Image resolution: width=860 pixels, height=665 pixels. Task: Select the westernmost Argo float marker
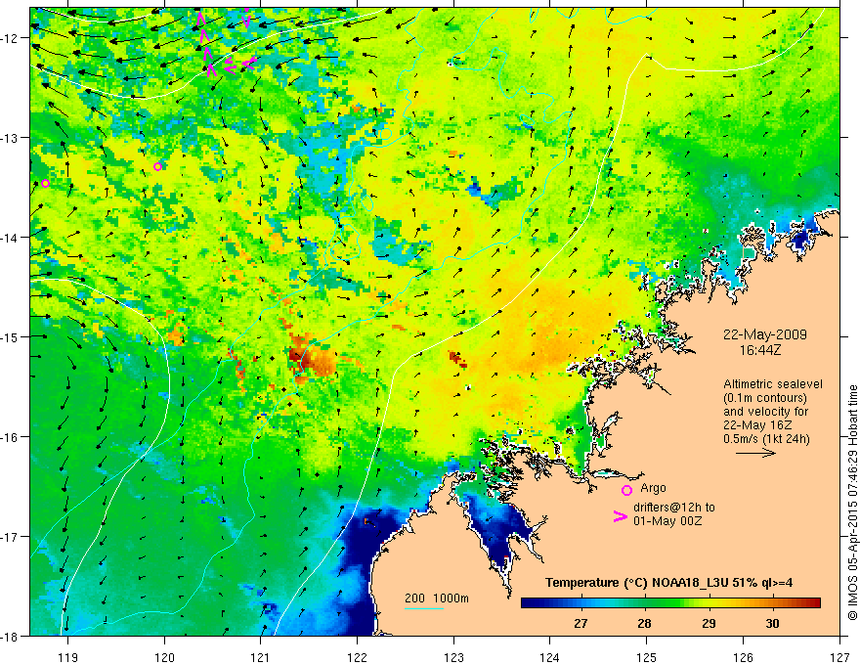tap(46, 183)
